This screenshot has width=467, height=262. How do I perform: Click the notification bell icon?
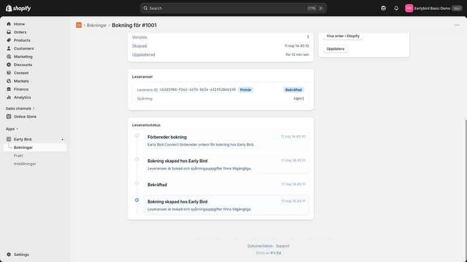pos(396,8)
